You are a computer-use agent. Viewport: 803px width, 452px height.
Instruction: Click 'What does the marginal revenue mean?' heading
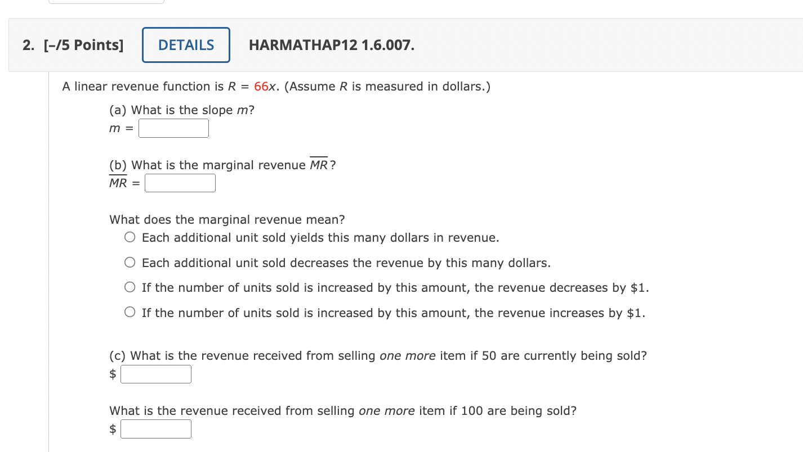tap(226, 219)
